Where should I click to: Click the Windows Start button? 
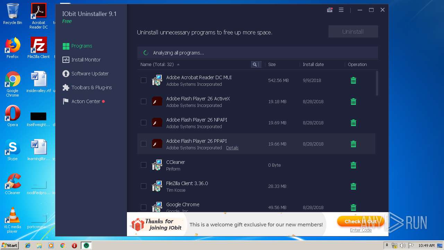click(10, 245)
